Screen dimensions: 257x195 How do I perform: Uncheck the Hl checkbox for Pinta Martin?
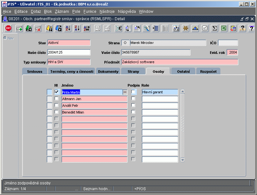[x=57, y=92]
